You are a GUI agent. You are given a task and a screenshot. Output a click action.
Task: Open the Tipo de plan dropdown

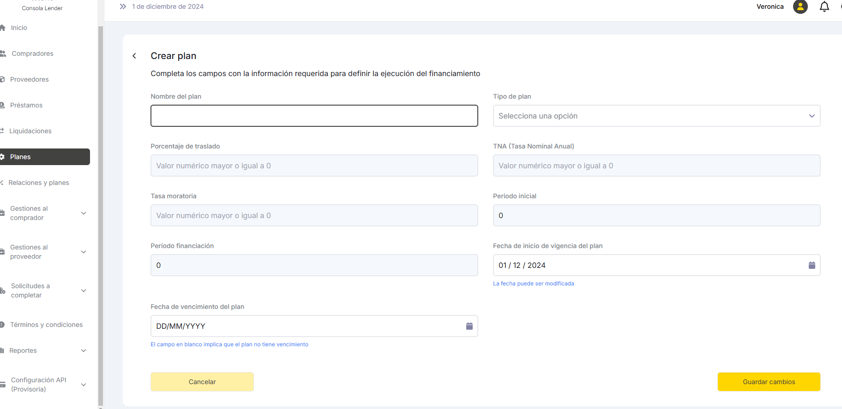(656, 116)
